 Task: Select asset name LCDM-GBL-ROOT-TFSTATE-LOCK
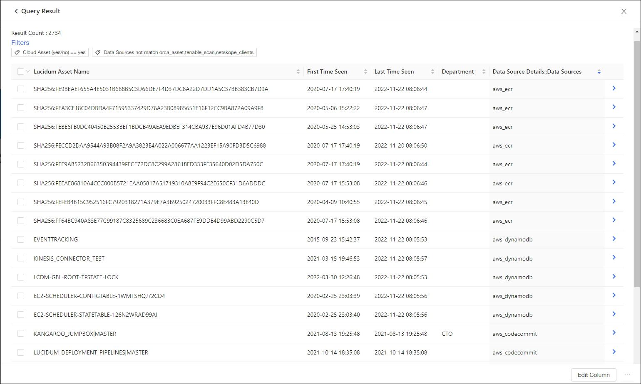[x=76, y=277]
